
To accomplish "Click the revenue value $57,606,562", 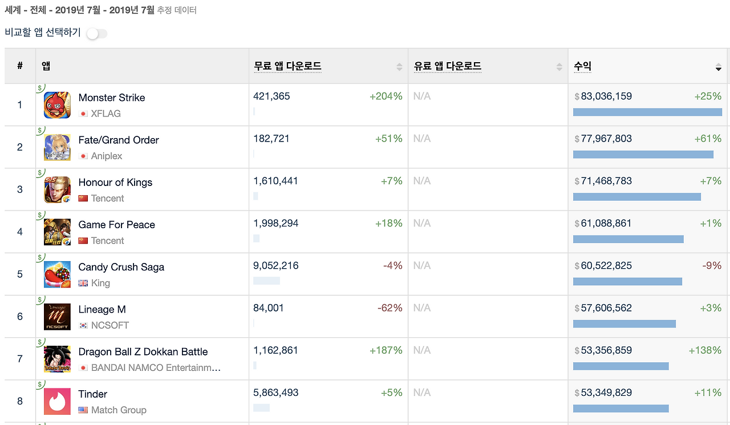I will pyautogui.click(x=603, y=308).
